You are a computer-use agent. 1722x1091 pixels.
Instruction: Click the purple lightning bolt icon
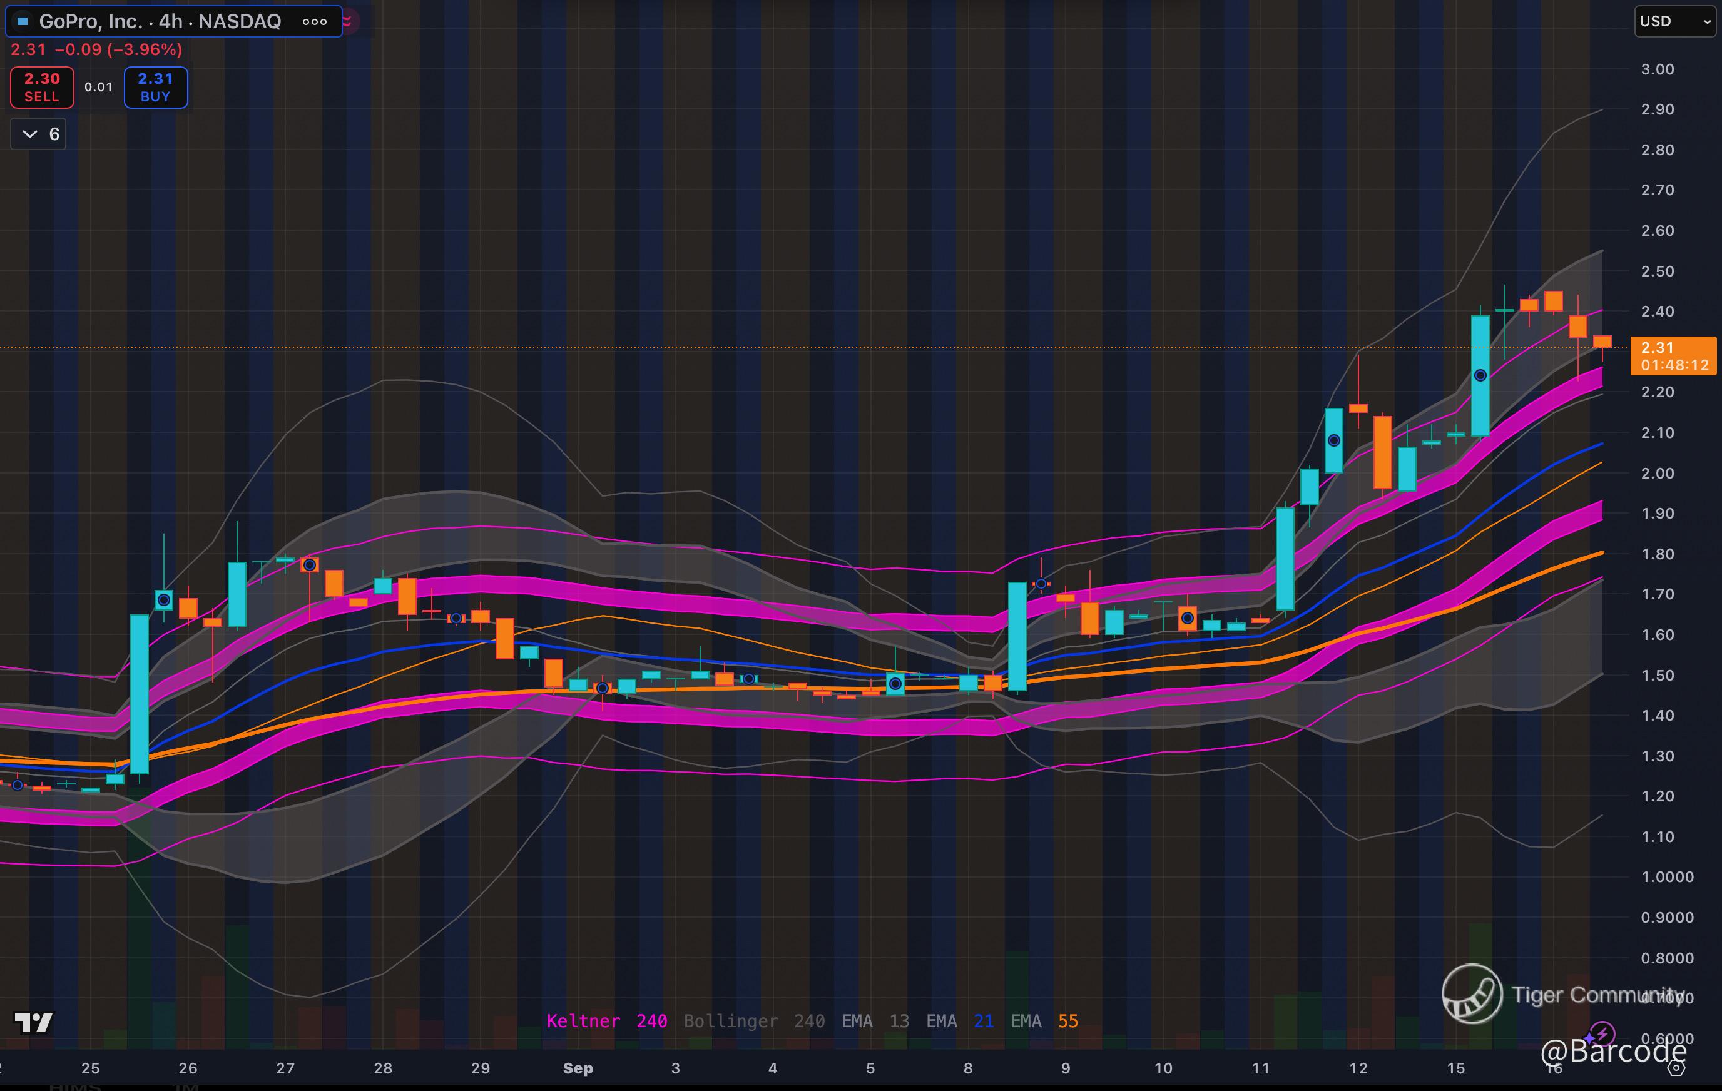pos(1602,1033)
